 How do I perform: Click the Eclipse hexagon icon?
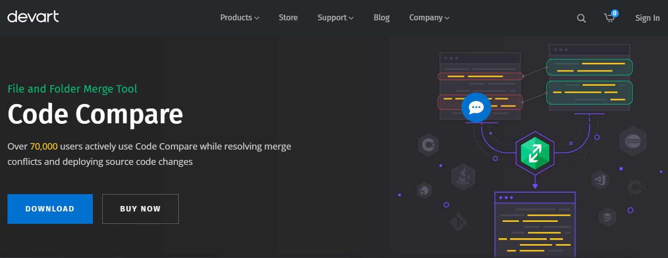coord(633,141)
